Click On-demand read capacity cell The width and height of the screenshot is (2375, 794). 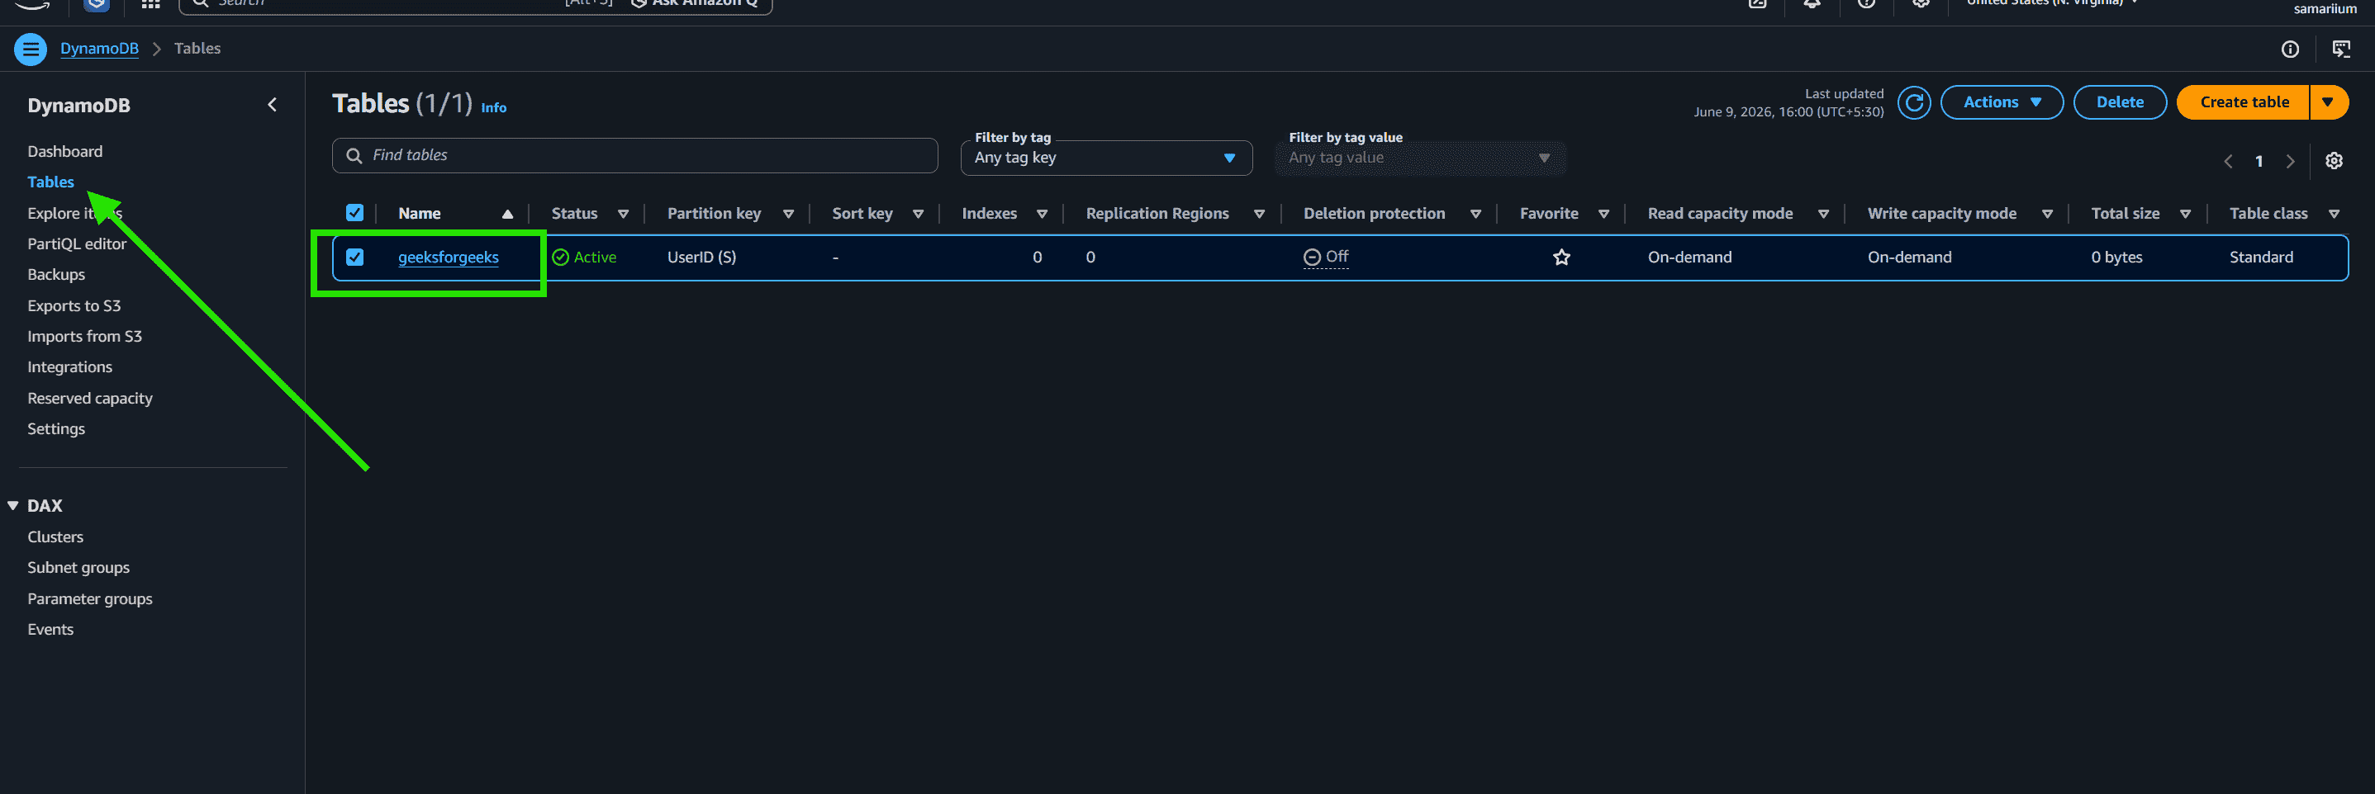click(x=1689, y=258)
